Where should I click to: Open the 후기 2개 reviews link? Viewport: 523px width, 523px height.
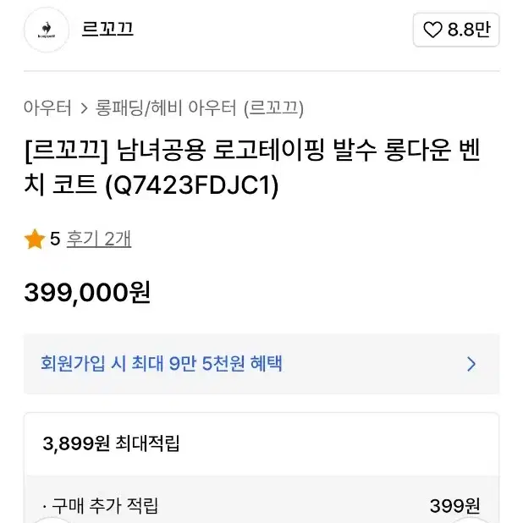[99, 239]
